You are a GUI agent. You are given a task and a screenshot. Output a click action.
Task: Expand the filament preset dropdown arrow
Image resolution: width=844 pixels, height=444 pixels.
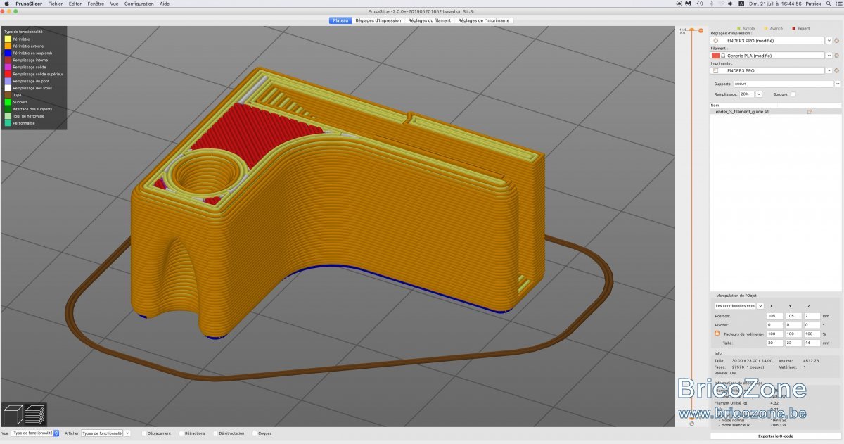pyautogui.click(x=829, y=56)
